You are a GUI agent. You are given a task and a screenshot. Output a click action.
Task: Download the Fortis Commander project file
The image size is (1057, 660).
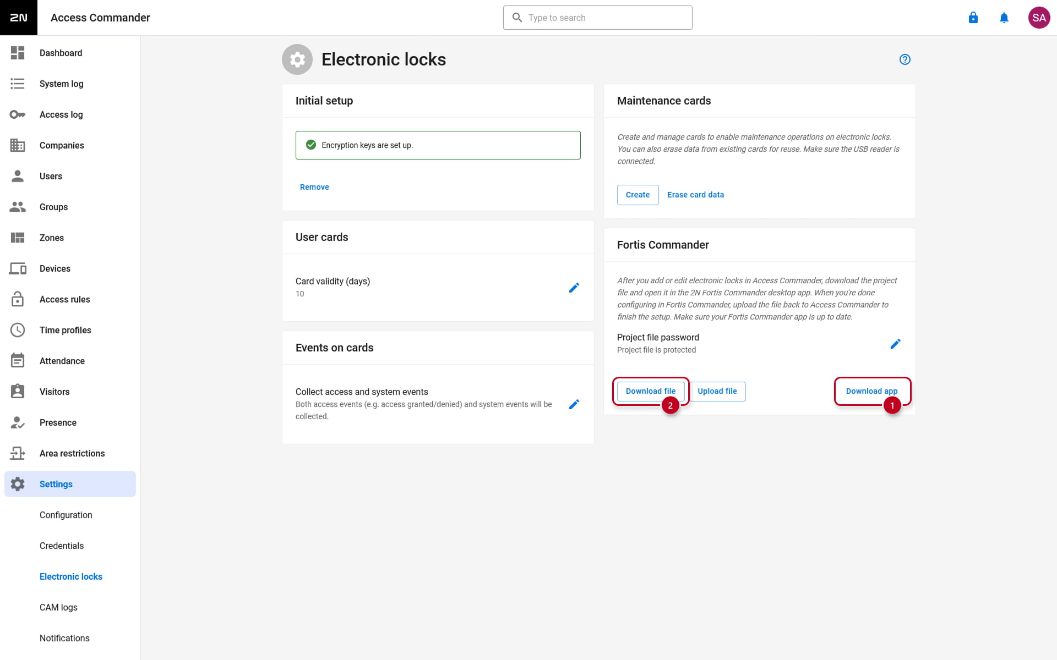pos(651,391)
